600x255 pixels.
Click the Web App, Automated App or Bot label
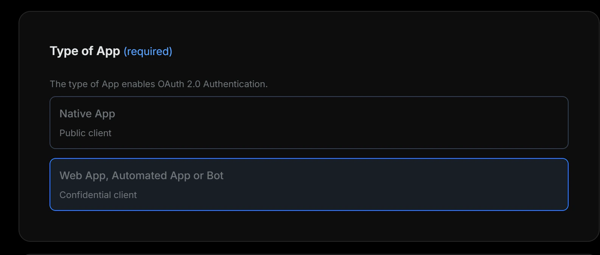click(x=141, y=175)
